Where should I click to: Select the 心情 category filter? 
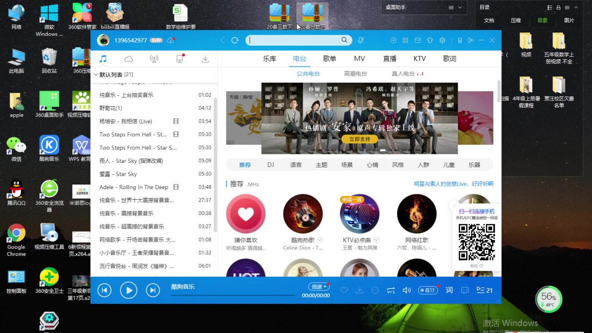click(372, 165)
